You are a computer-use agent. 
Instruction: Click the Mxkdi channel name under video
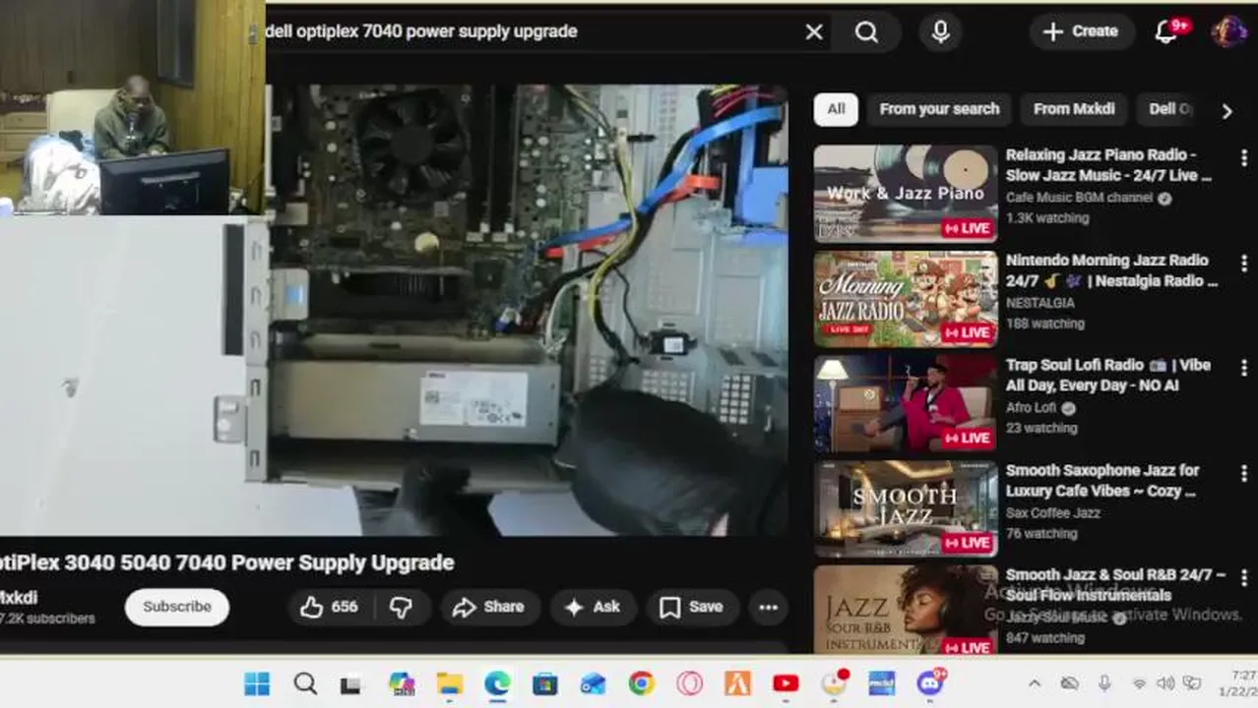coord(18,597)
